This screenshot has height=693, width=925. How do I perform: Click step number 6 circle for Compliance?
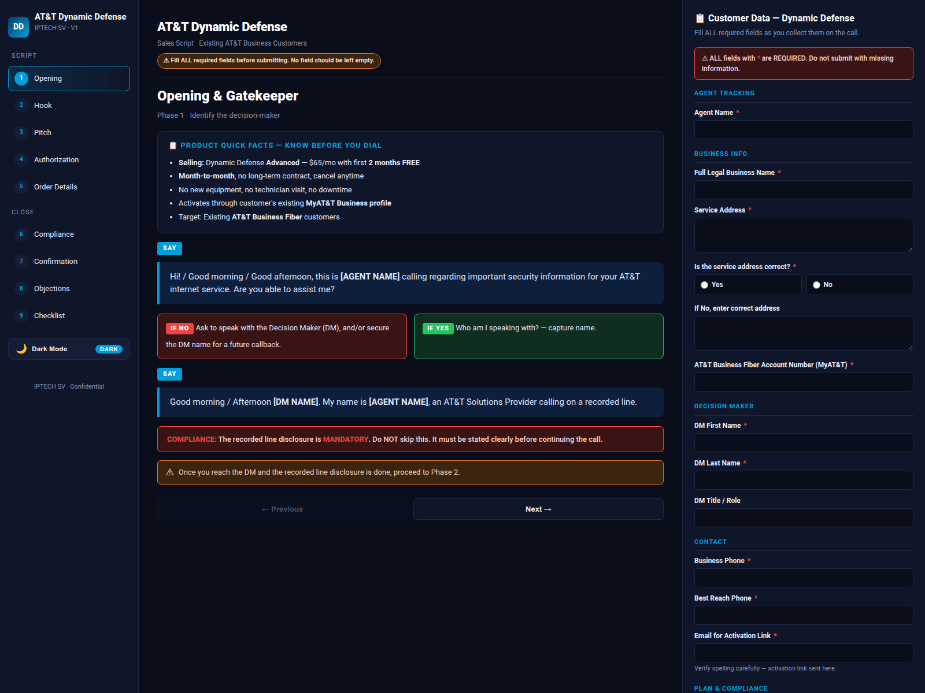pyautogui.click(x=21, y=234)
